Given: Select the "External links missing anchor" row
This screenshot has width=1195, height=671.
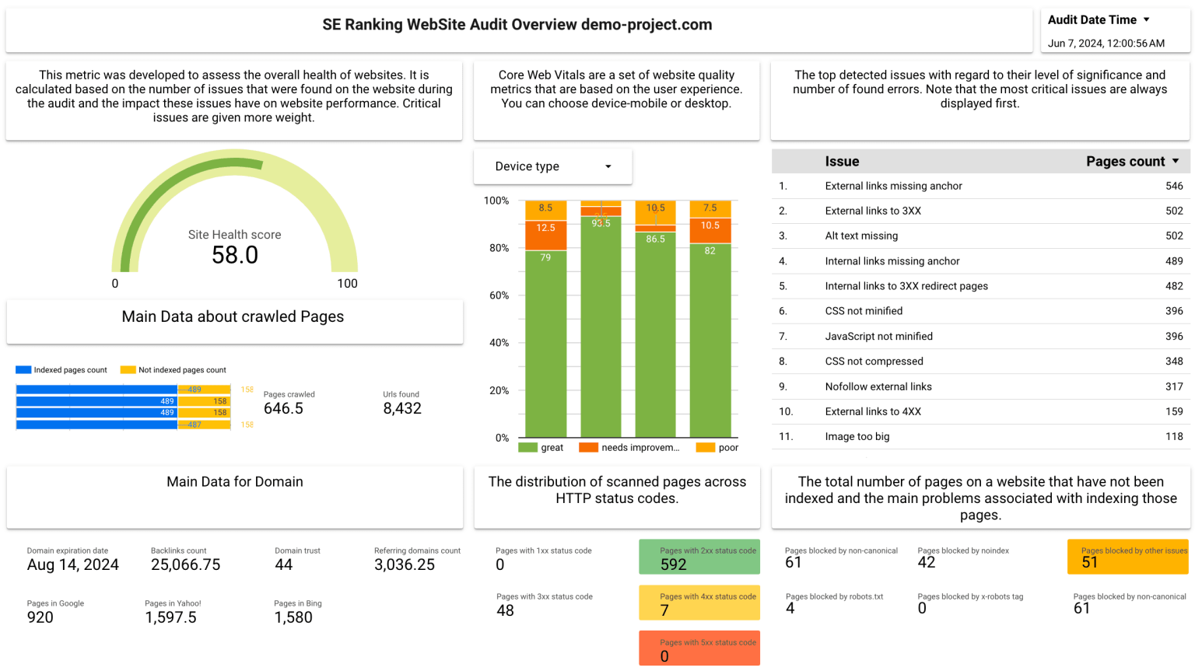Looking at the screenshot, I should point(893,186).
